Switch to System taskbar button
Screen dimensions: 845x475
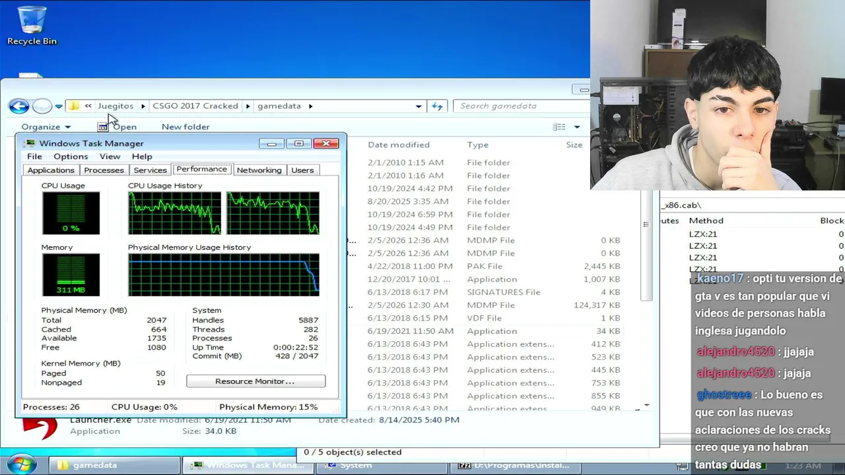[x=381, y=465]
